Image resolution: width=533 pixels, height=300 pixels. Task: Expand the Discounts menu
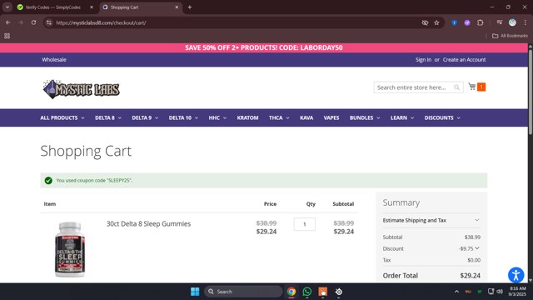pyautogui.click(x=442, y=117)
